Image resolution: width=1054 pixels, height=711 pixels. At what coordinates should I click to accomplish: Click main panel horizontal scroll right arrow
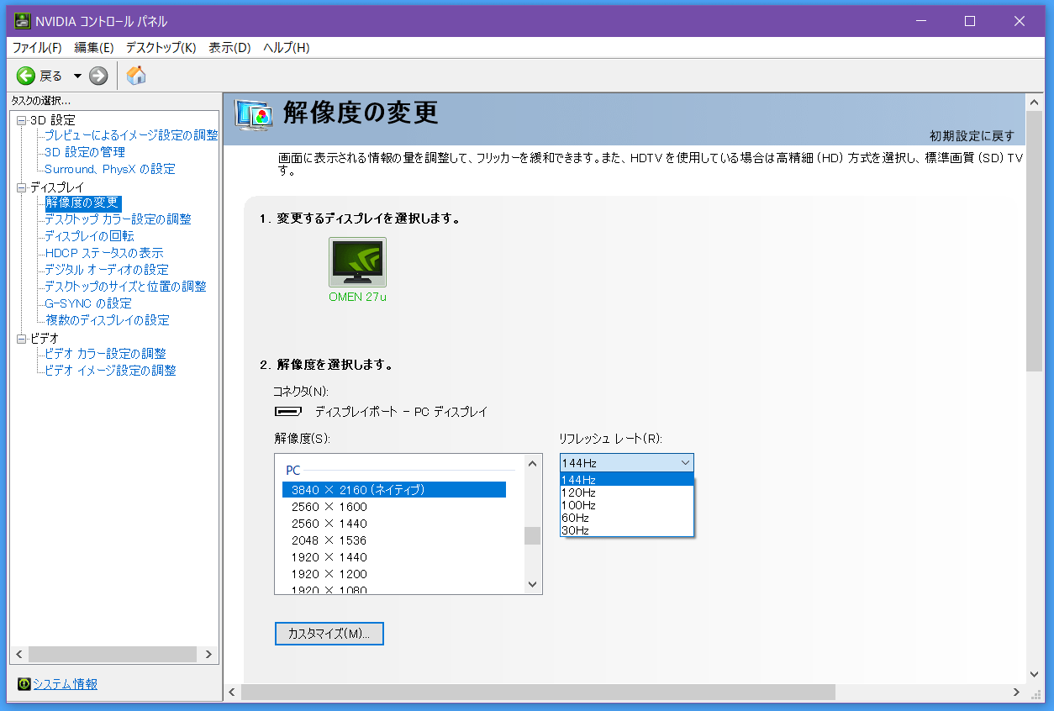click(x=1016, y=692)
